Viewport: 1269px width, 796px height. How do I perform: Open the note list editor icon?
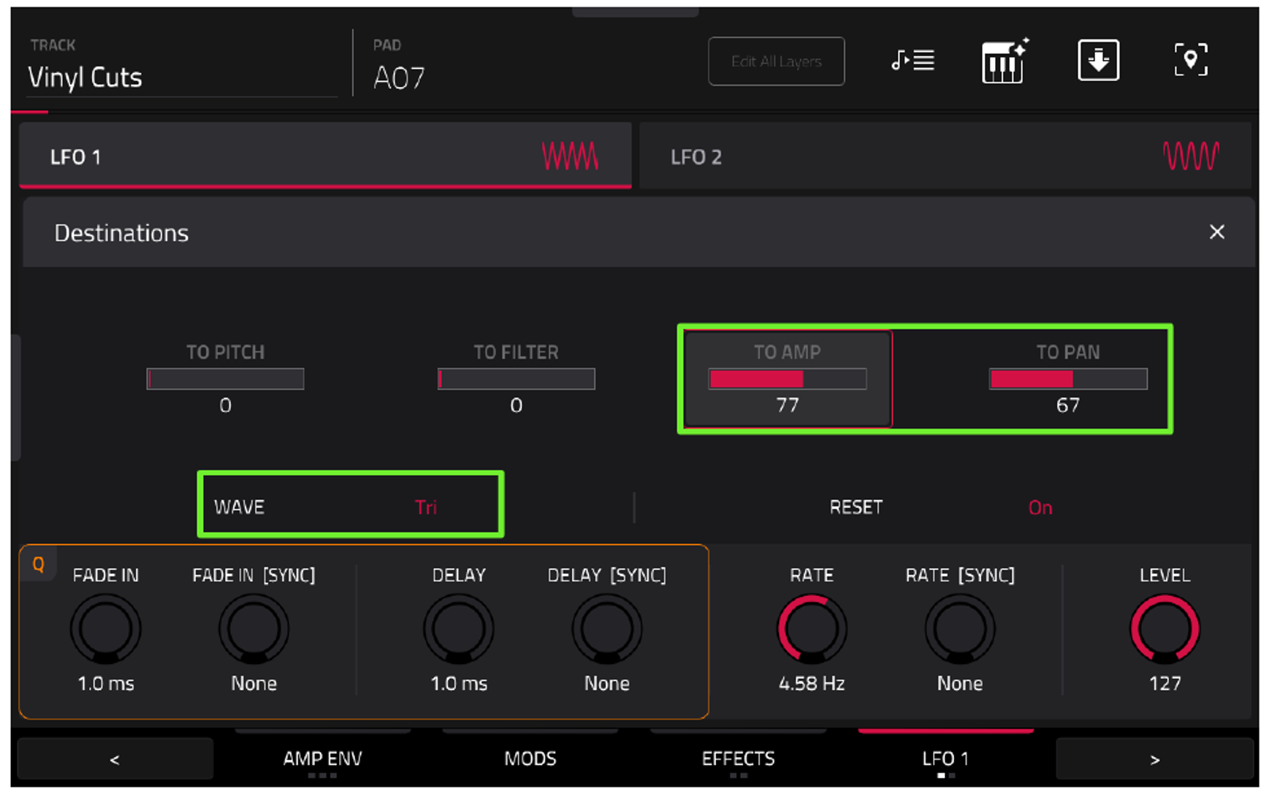pyautogui.click(x=912, y=60)
